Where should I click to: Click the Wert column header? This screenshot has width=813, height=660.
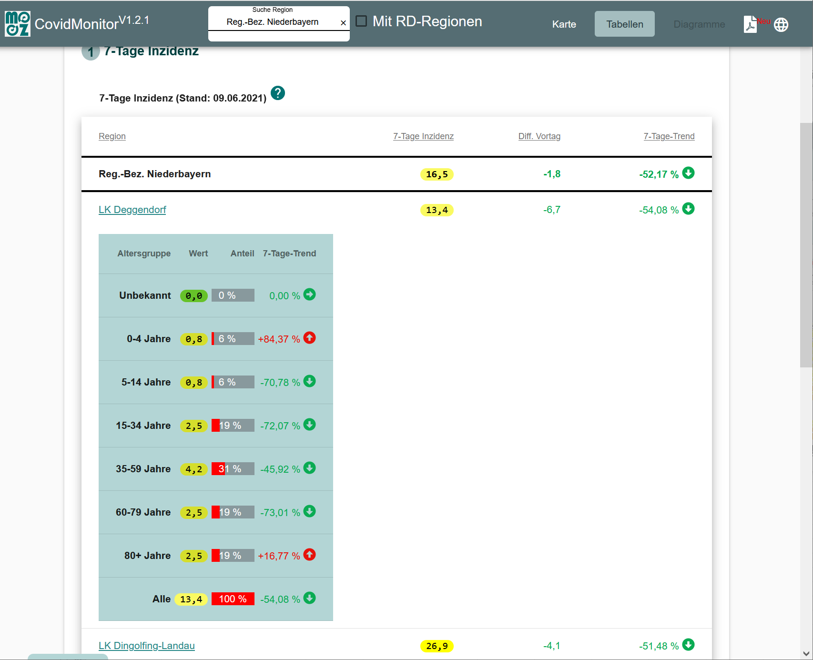[198, 254]
